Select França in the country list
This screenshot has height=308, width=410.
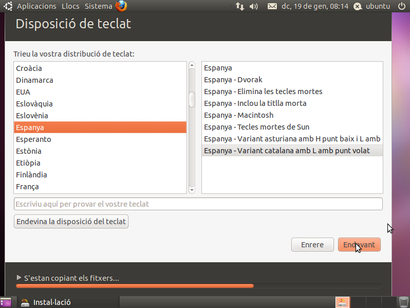[x=100, y=187]
